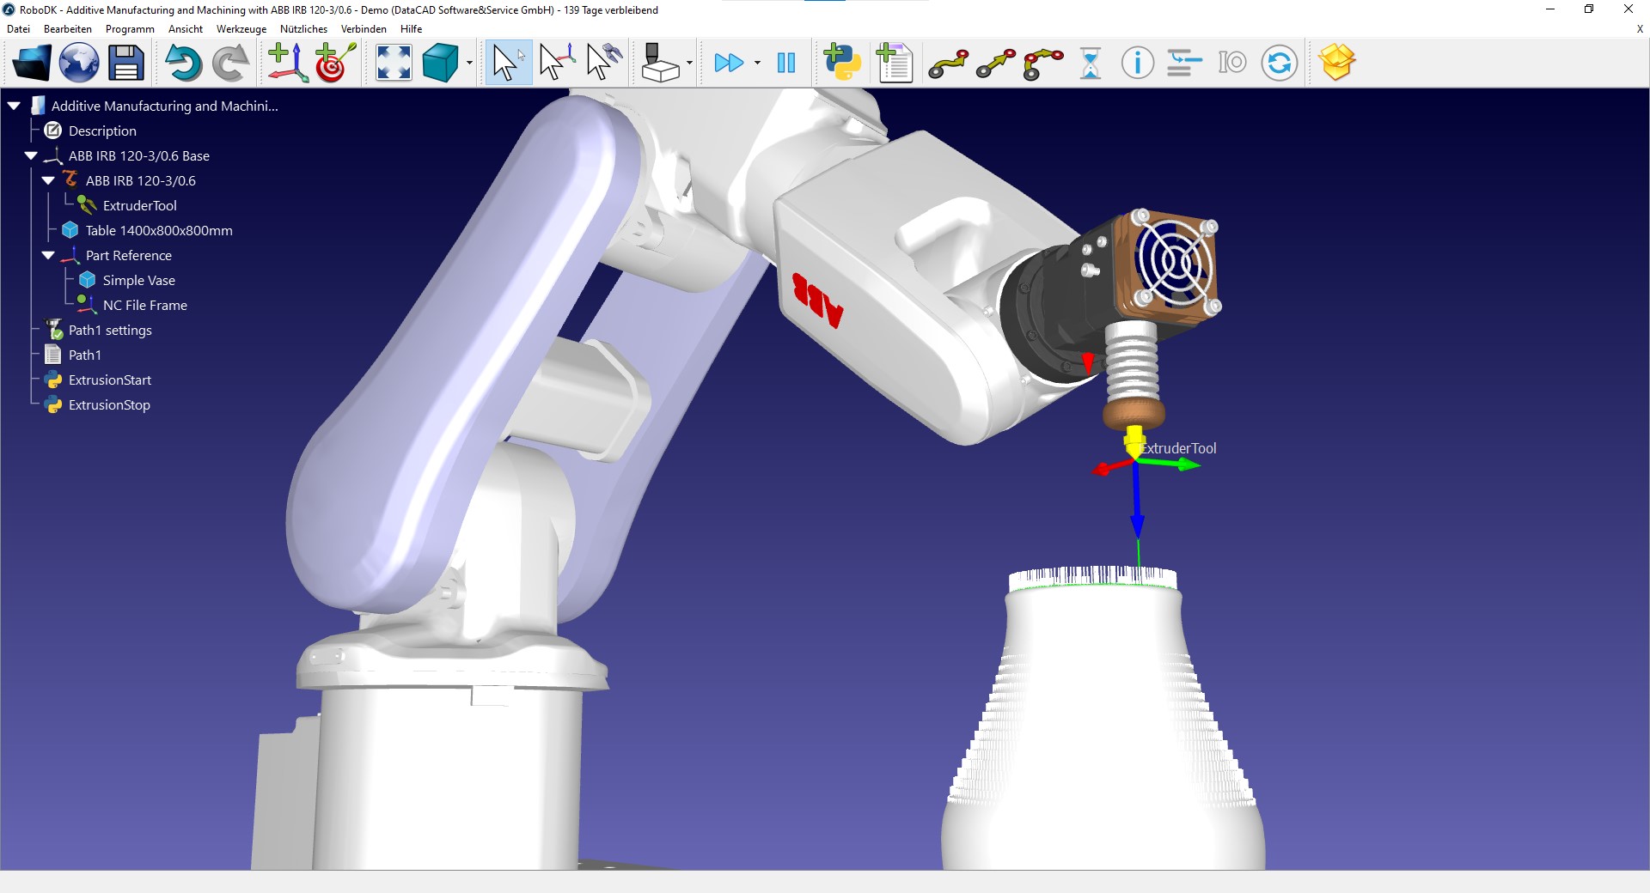Select the Path1 program in the tree
1650x893 pixels.
point(85,355)
